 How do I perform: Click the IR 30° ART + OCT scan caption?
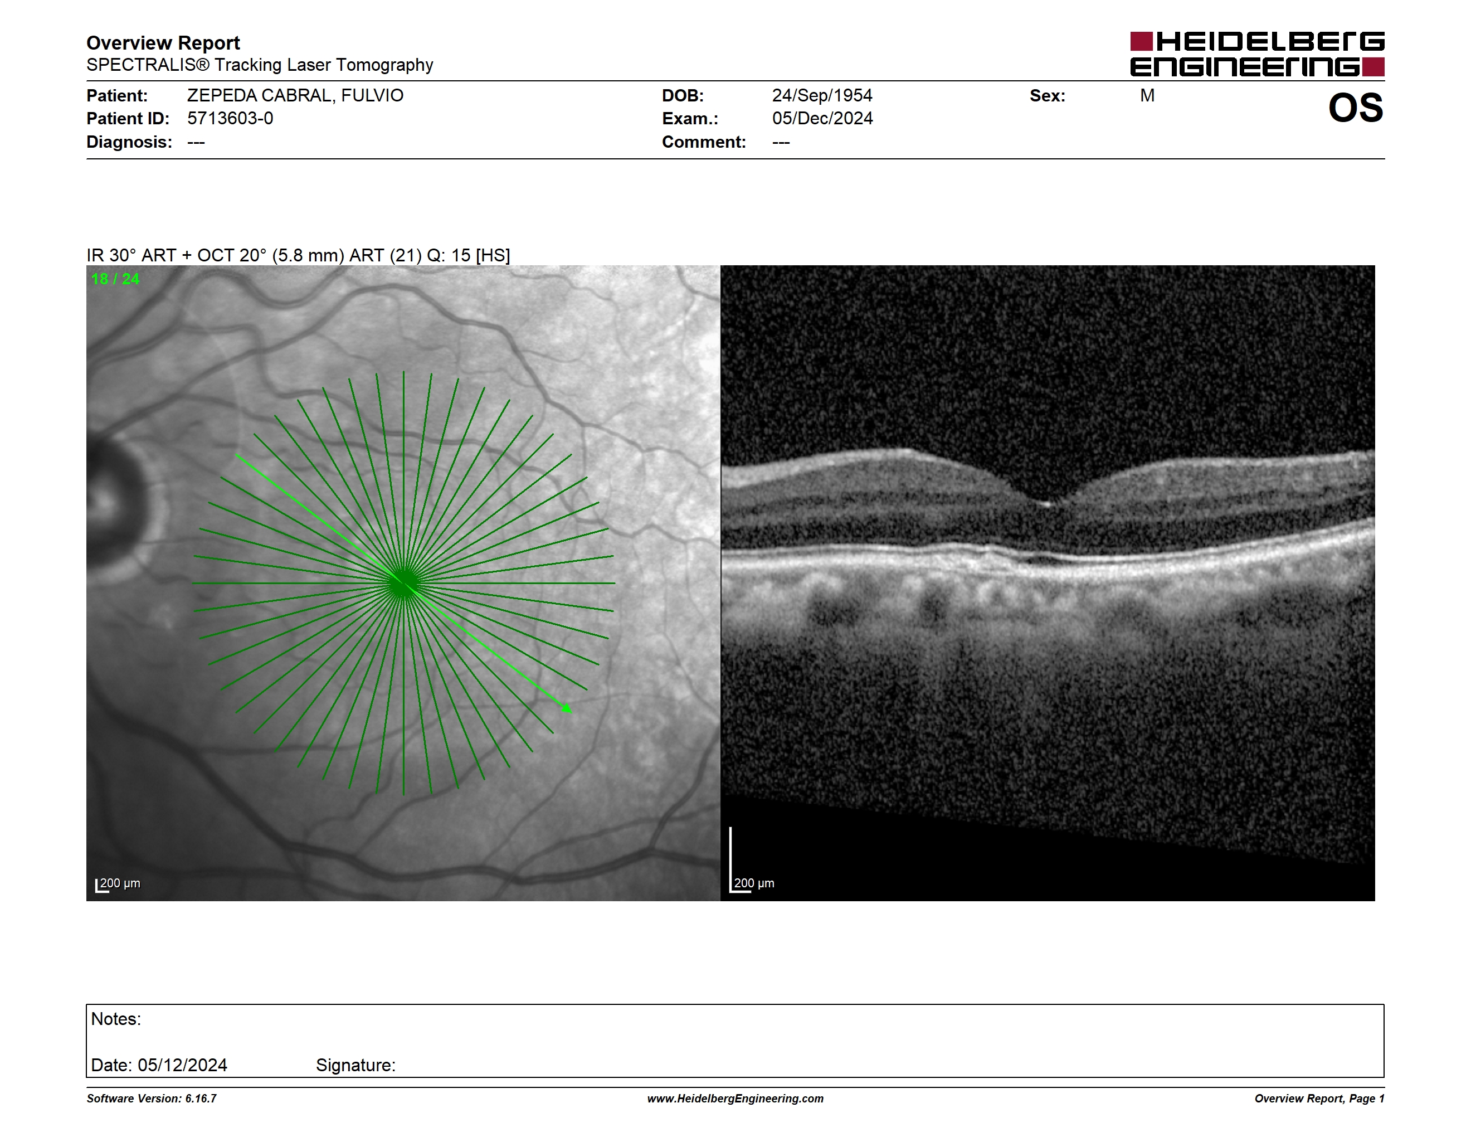pyautogui.click(x=298, y=255)
